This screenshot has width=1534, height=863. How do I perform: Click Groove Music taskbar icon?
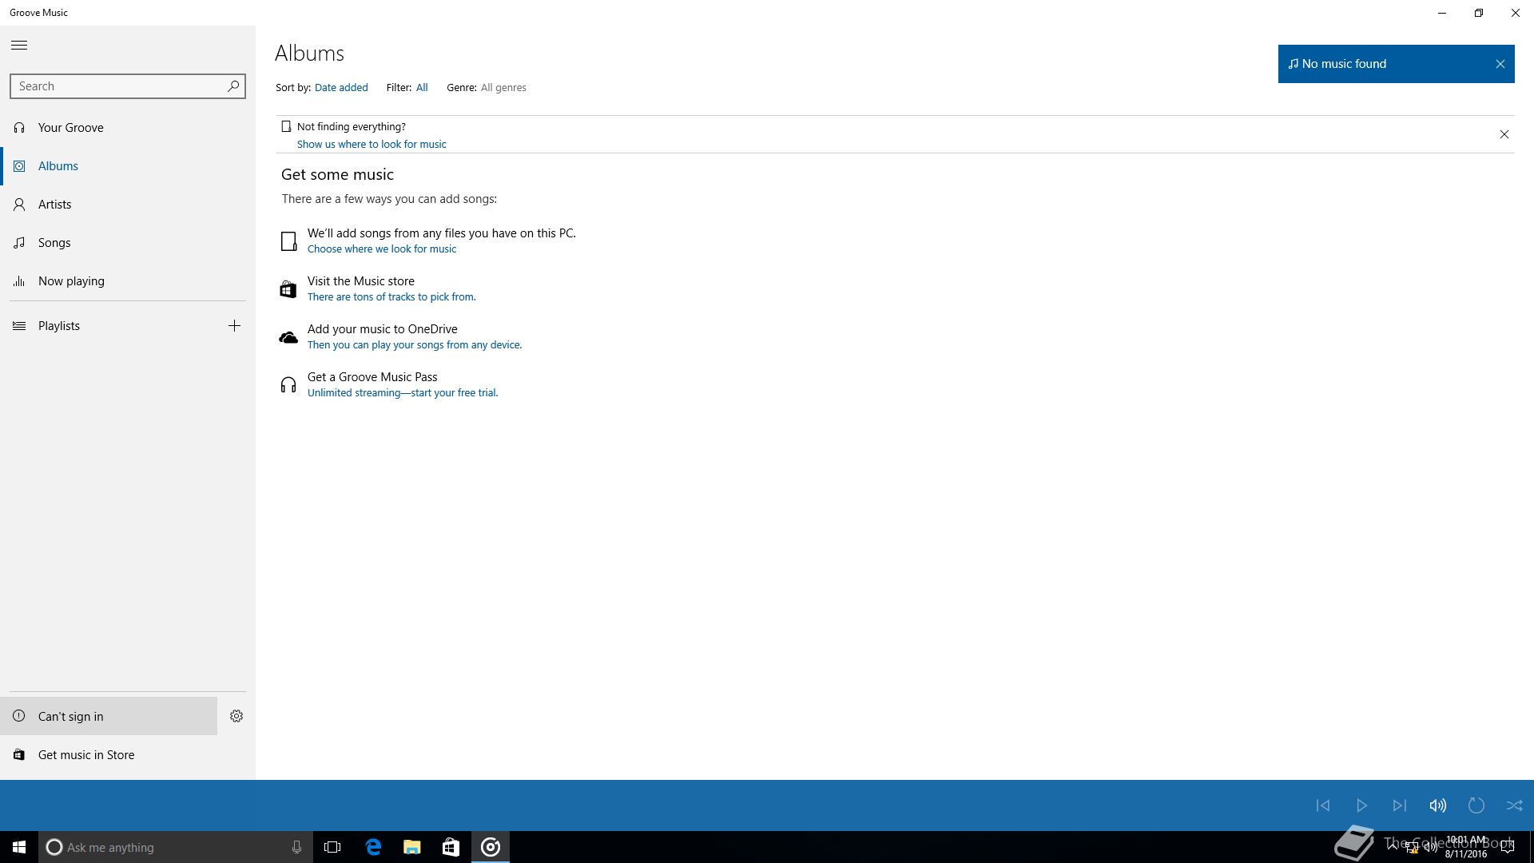click(x=491, y=847)
